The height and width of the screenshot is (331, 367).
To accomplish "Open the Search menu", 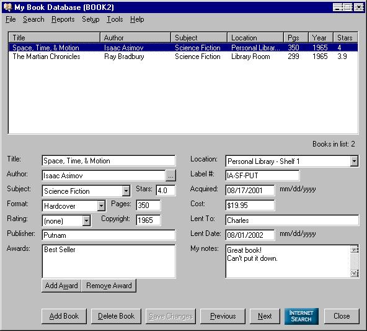I will pos(33,19).
